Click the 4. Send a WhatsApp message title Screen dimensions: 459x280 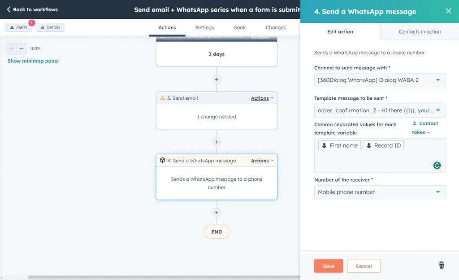coord(202,161)
